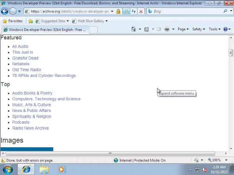Click the vertical scrollbar down arrow
This screenshot has width=234, height=175.
(x=231, y=148)
